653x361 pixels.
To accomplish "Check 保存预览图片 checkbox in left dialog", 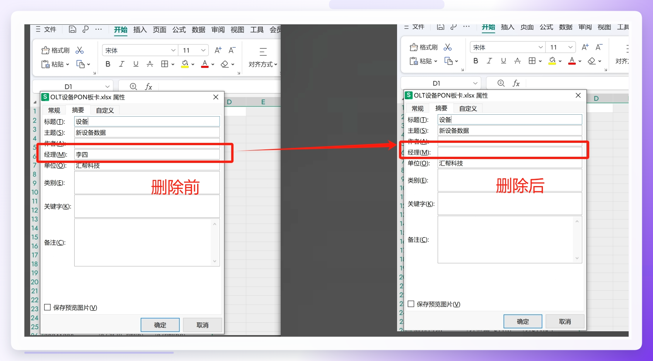I will point(48,307).
